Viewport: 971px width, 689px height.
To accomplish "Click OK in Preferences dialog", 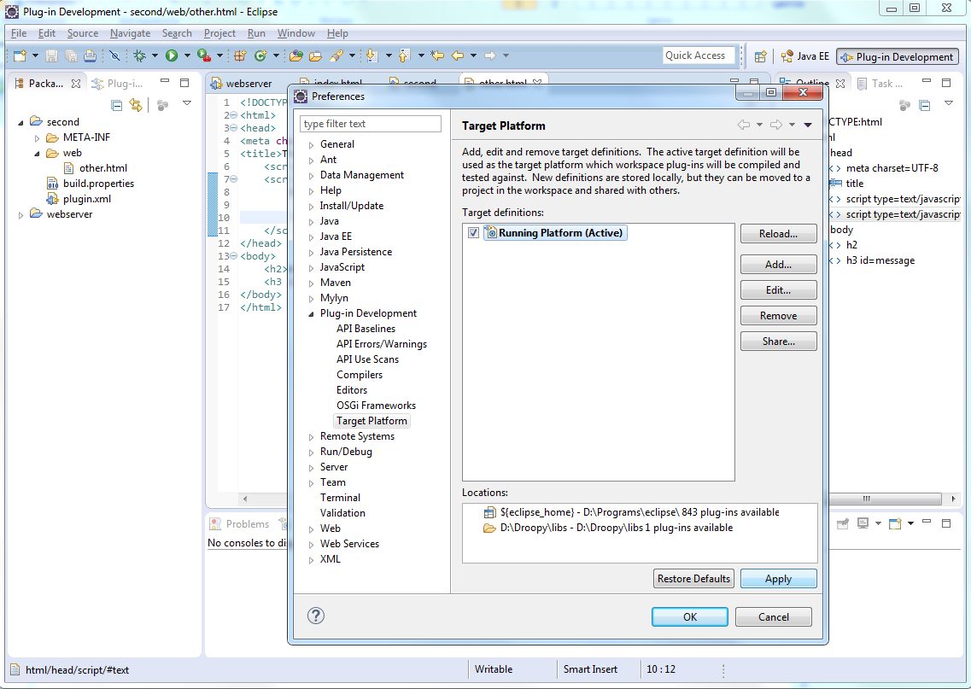I will coord(690,616).
